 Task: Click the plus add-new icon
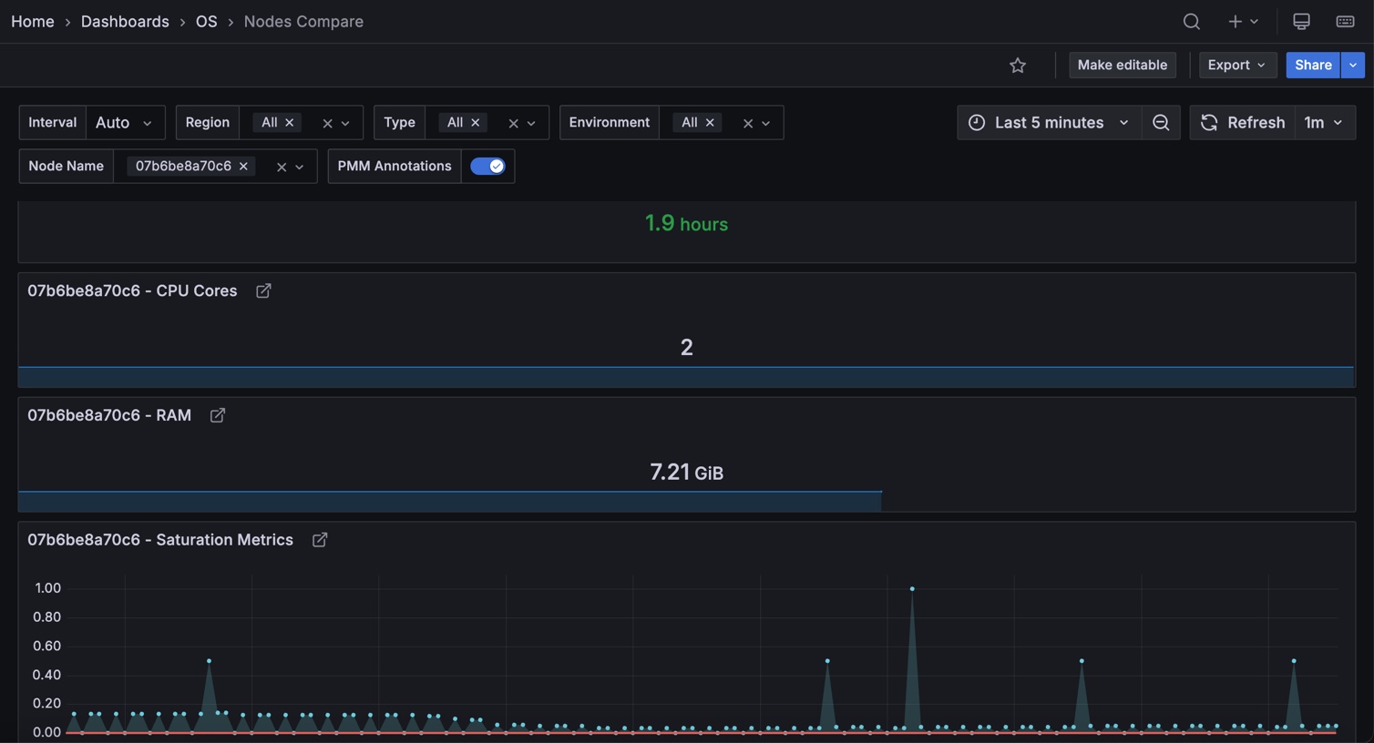tap(1235, 22)
